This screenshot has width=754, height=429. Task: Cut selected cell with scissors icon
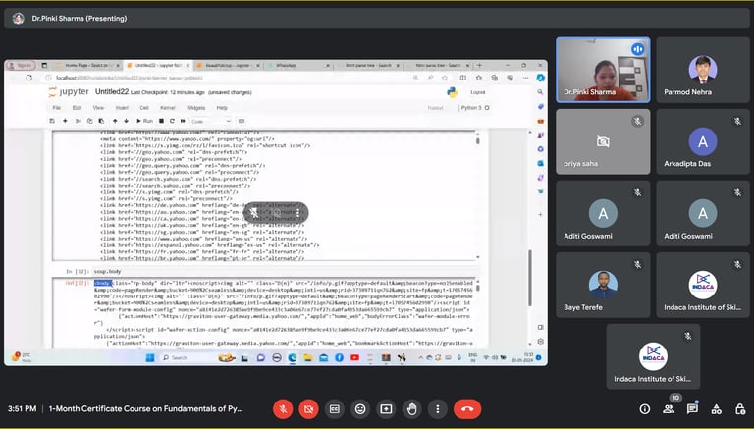point(78,121)
